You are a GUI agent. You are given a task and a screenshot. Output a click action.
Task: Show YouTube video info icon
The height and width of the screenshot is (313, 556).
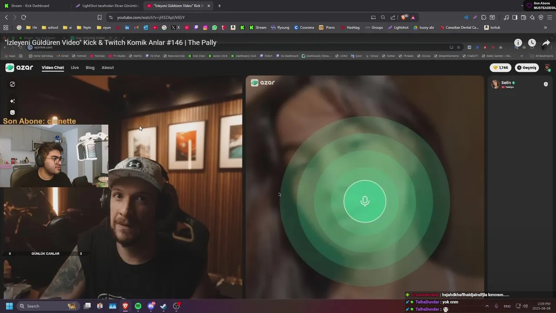pos(518,43)
